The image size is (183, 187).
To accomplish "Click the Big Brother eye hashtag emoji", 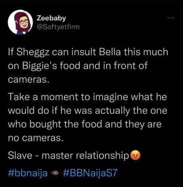I will click(x=55, y=173).
